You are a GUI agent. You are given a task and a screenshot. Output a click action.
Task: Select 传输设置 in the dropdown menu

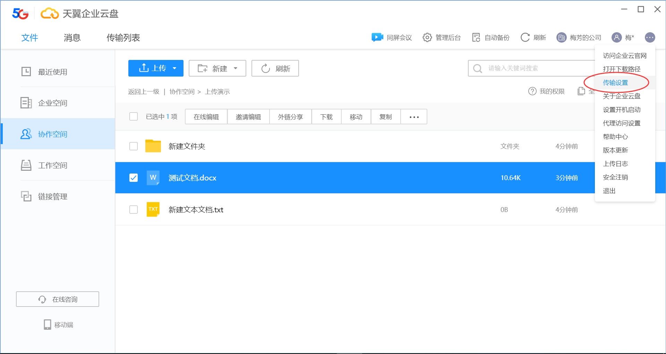615,83
